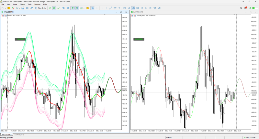Select the equidistant channel tool
This screenshot has width=259, height=139.
pos(115,8)
